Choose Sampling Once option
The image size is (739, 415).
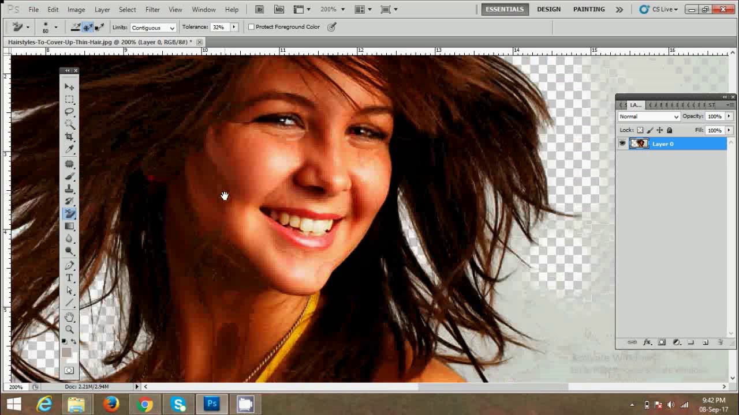[x=87, y=27]
